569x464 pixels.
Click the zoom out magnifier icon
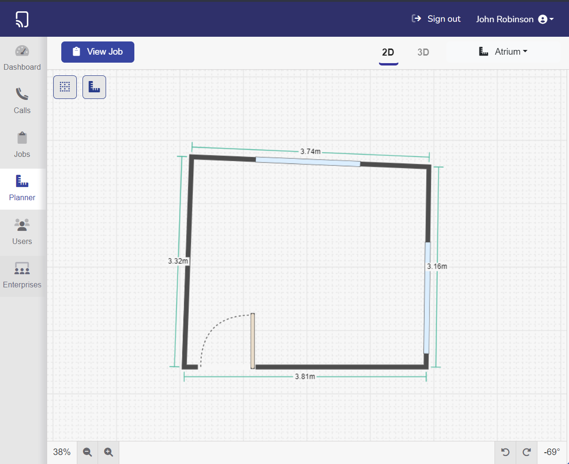click(x=87, y=452)
